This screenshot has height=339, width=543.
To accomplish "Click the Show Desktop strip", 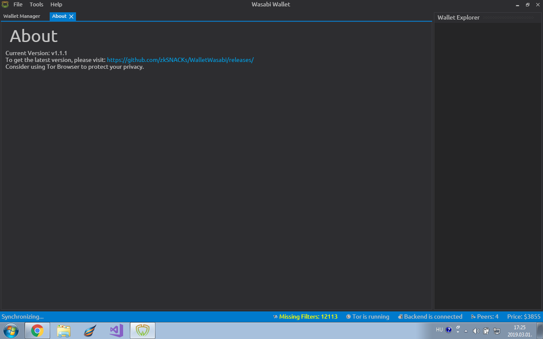I will [540, 331].
